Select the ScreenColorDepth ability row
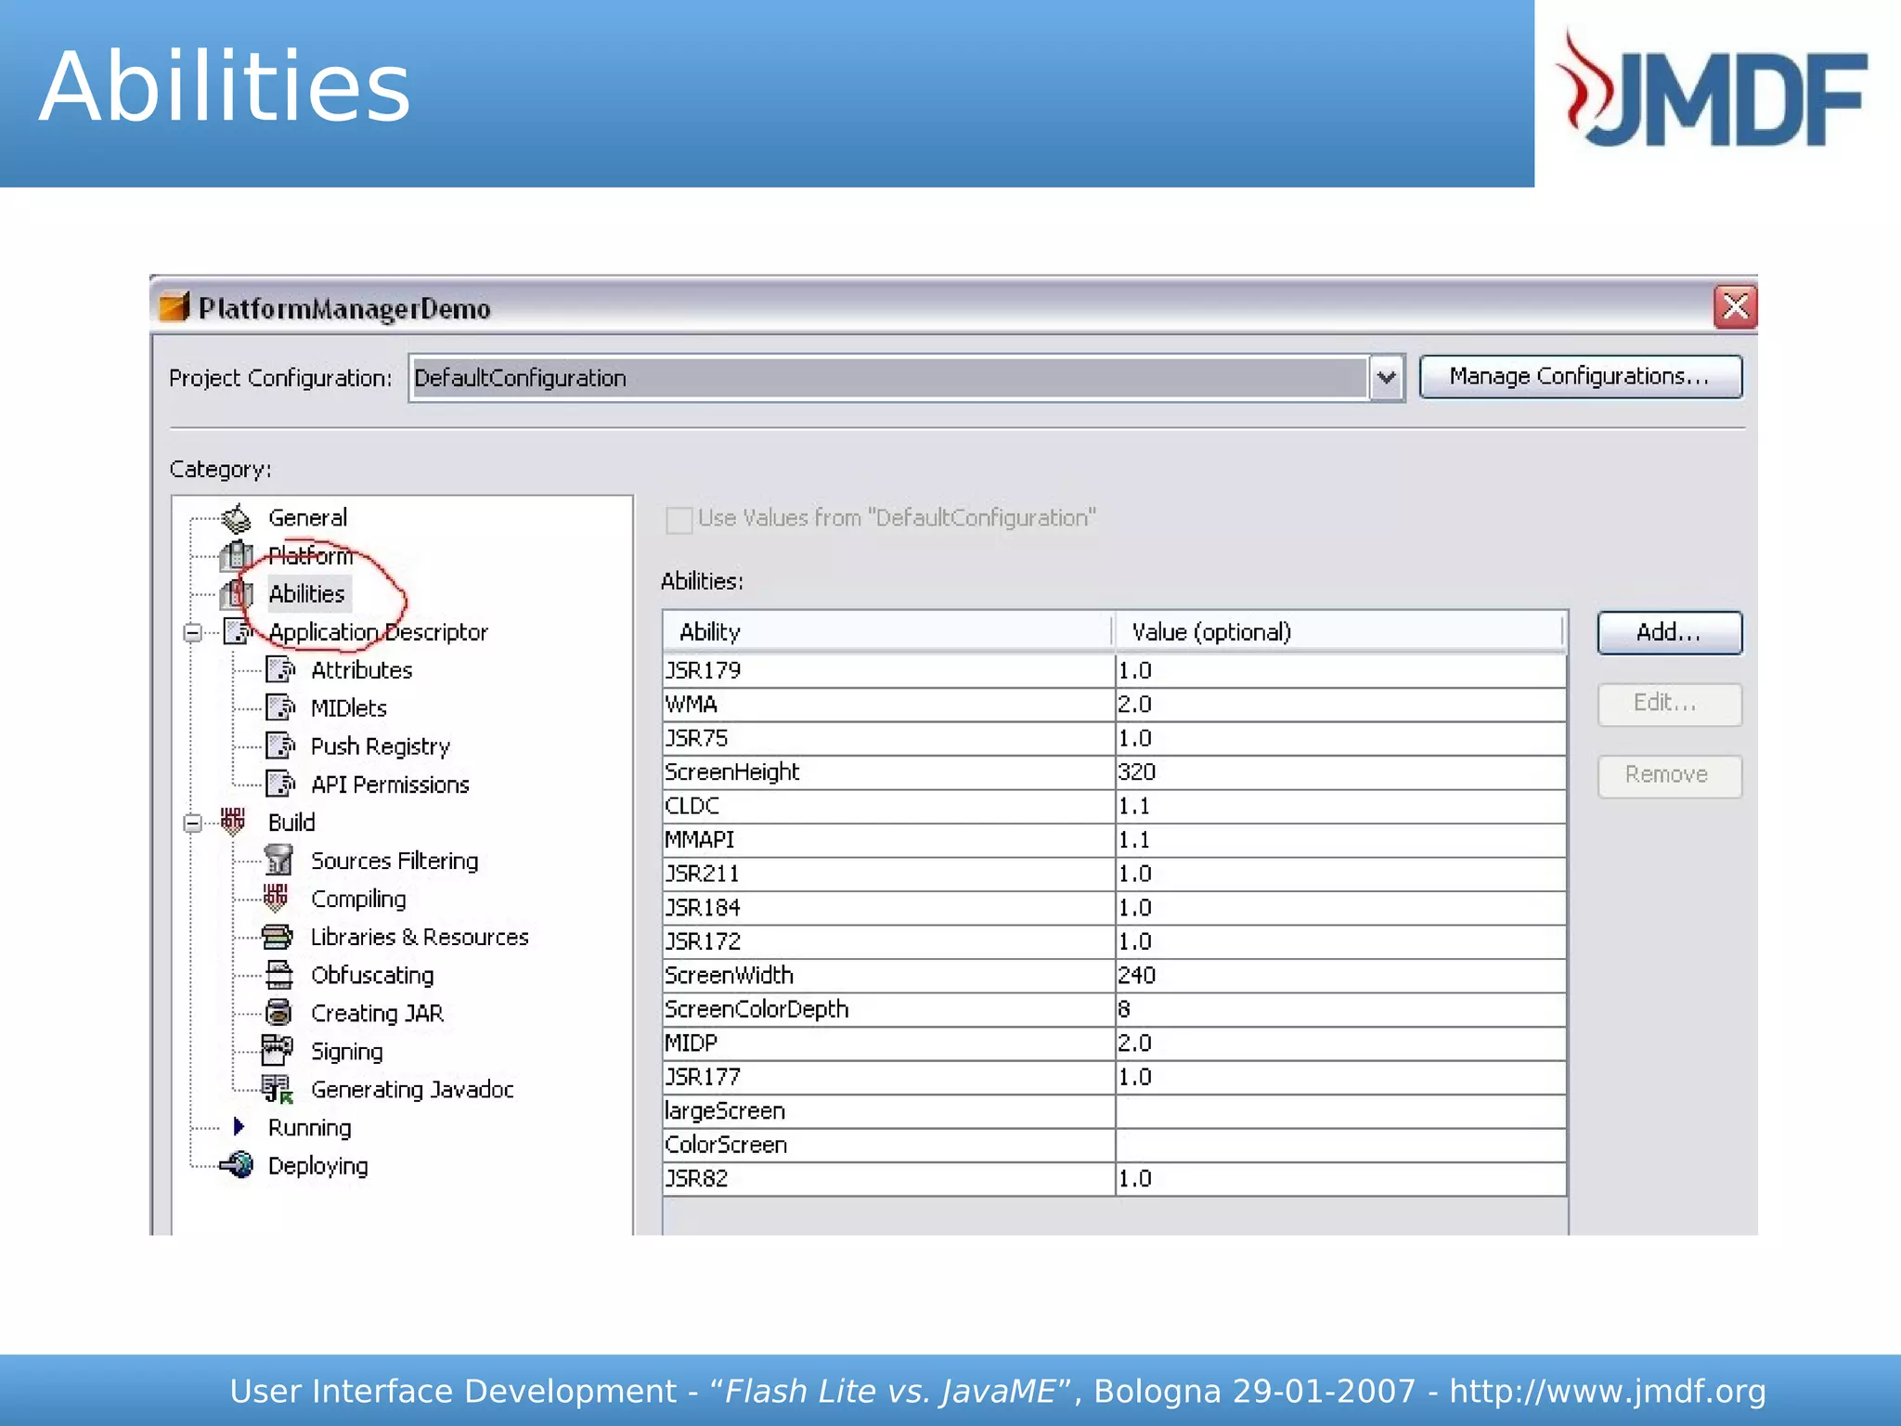 (x=1114, y=1009)
